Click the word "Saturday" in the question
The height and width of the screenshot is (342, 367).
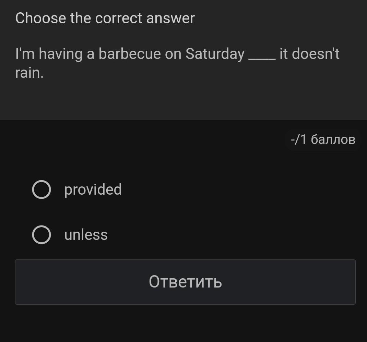(215, 54)
